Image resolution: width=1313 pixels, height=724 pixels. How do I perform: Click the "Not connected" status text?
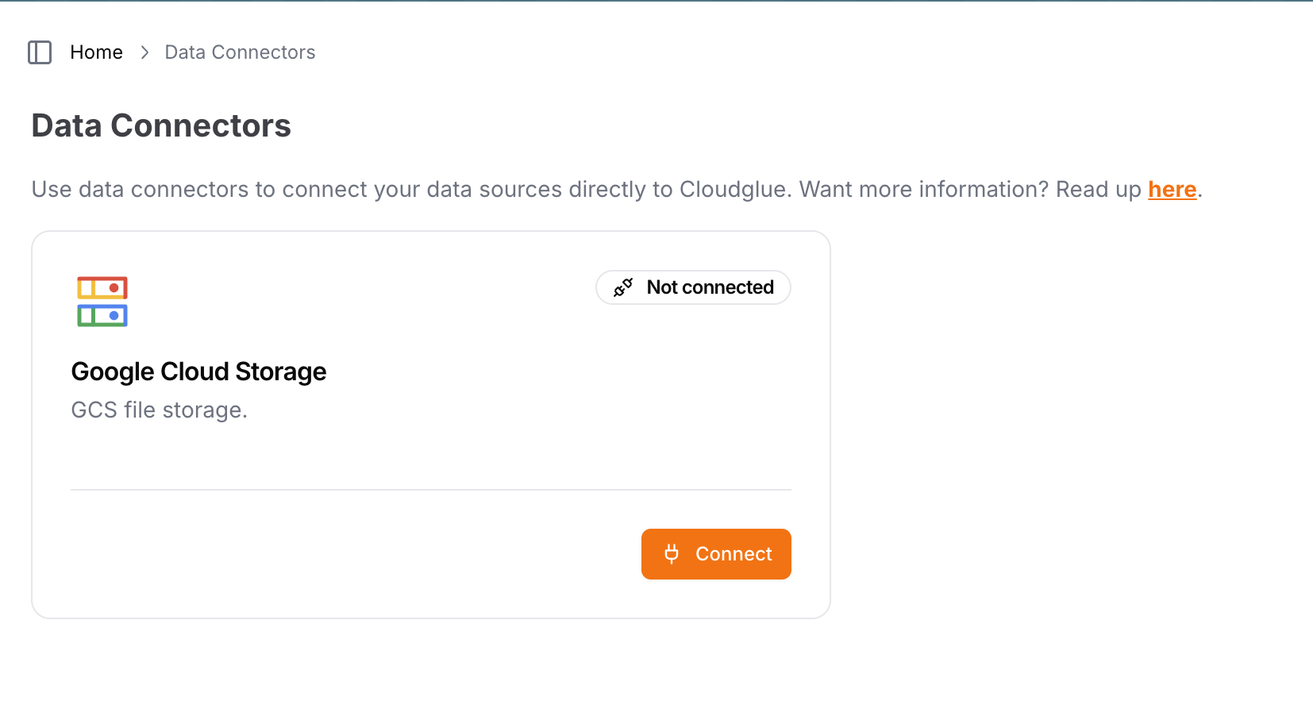pos(710,287)
